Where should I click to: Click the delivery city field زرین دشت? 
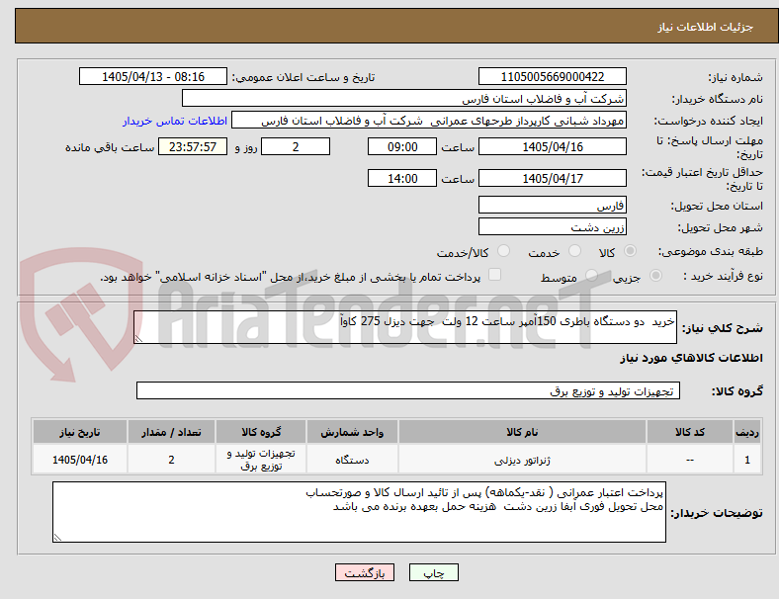tap(553, 226)
